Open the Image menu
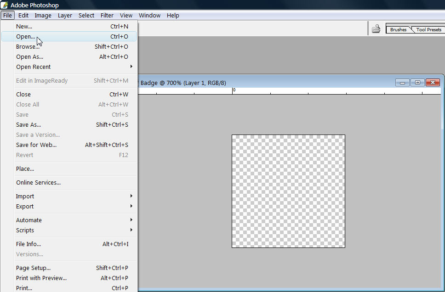 (x=43, y=15)
